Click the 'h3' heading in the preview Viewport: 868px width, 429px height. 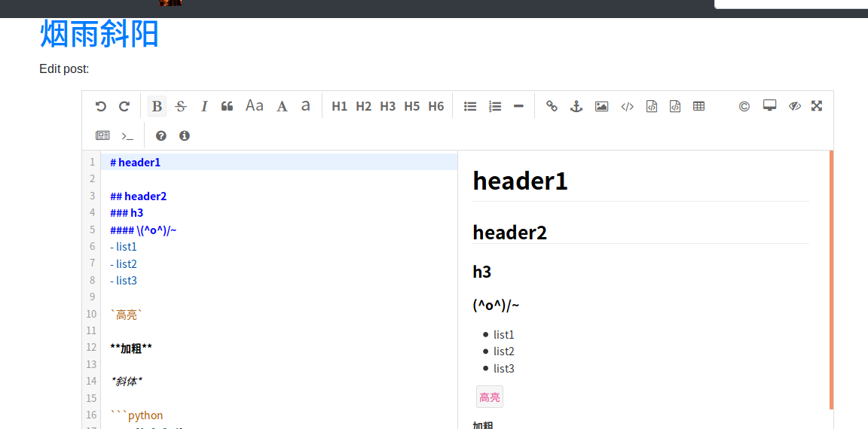pyautogui.click(x=481, y=272)
